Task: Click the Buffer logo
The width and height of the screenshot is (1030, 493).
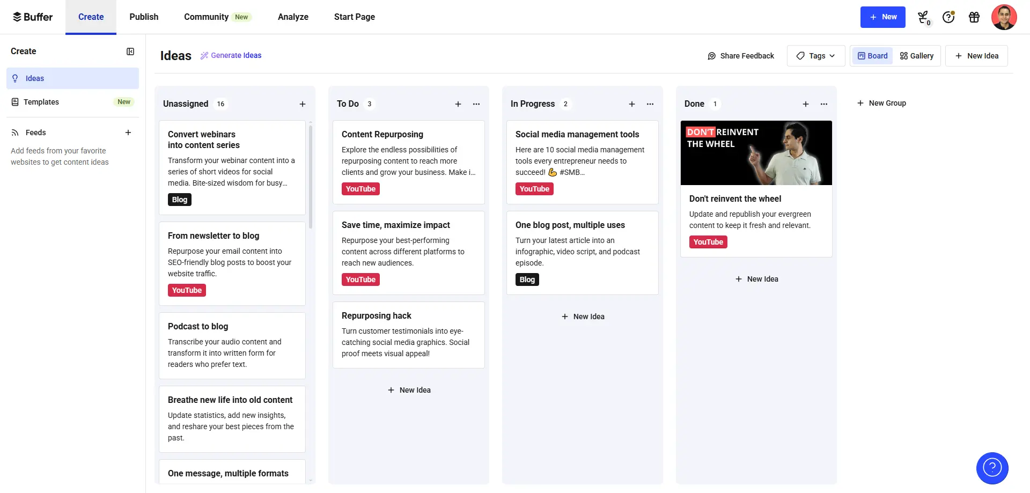Action: [32, 17]
